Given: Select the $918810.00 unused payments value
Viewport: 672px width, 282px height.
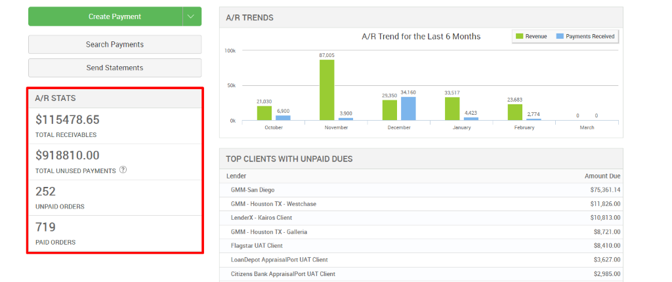Looking at the screenshot, I should tap(68, 155).
